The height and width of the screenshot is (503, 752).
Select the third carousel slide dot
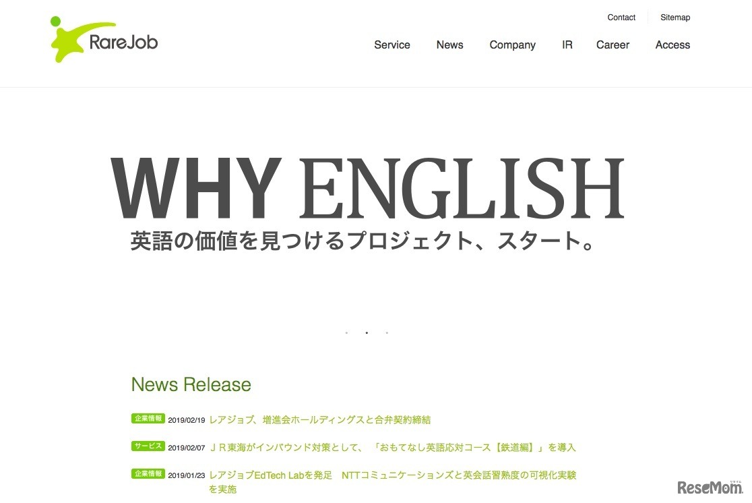pos(387,332)
